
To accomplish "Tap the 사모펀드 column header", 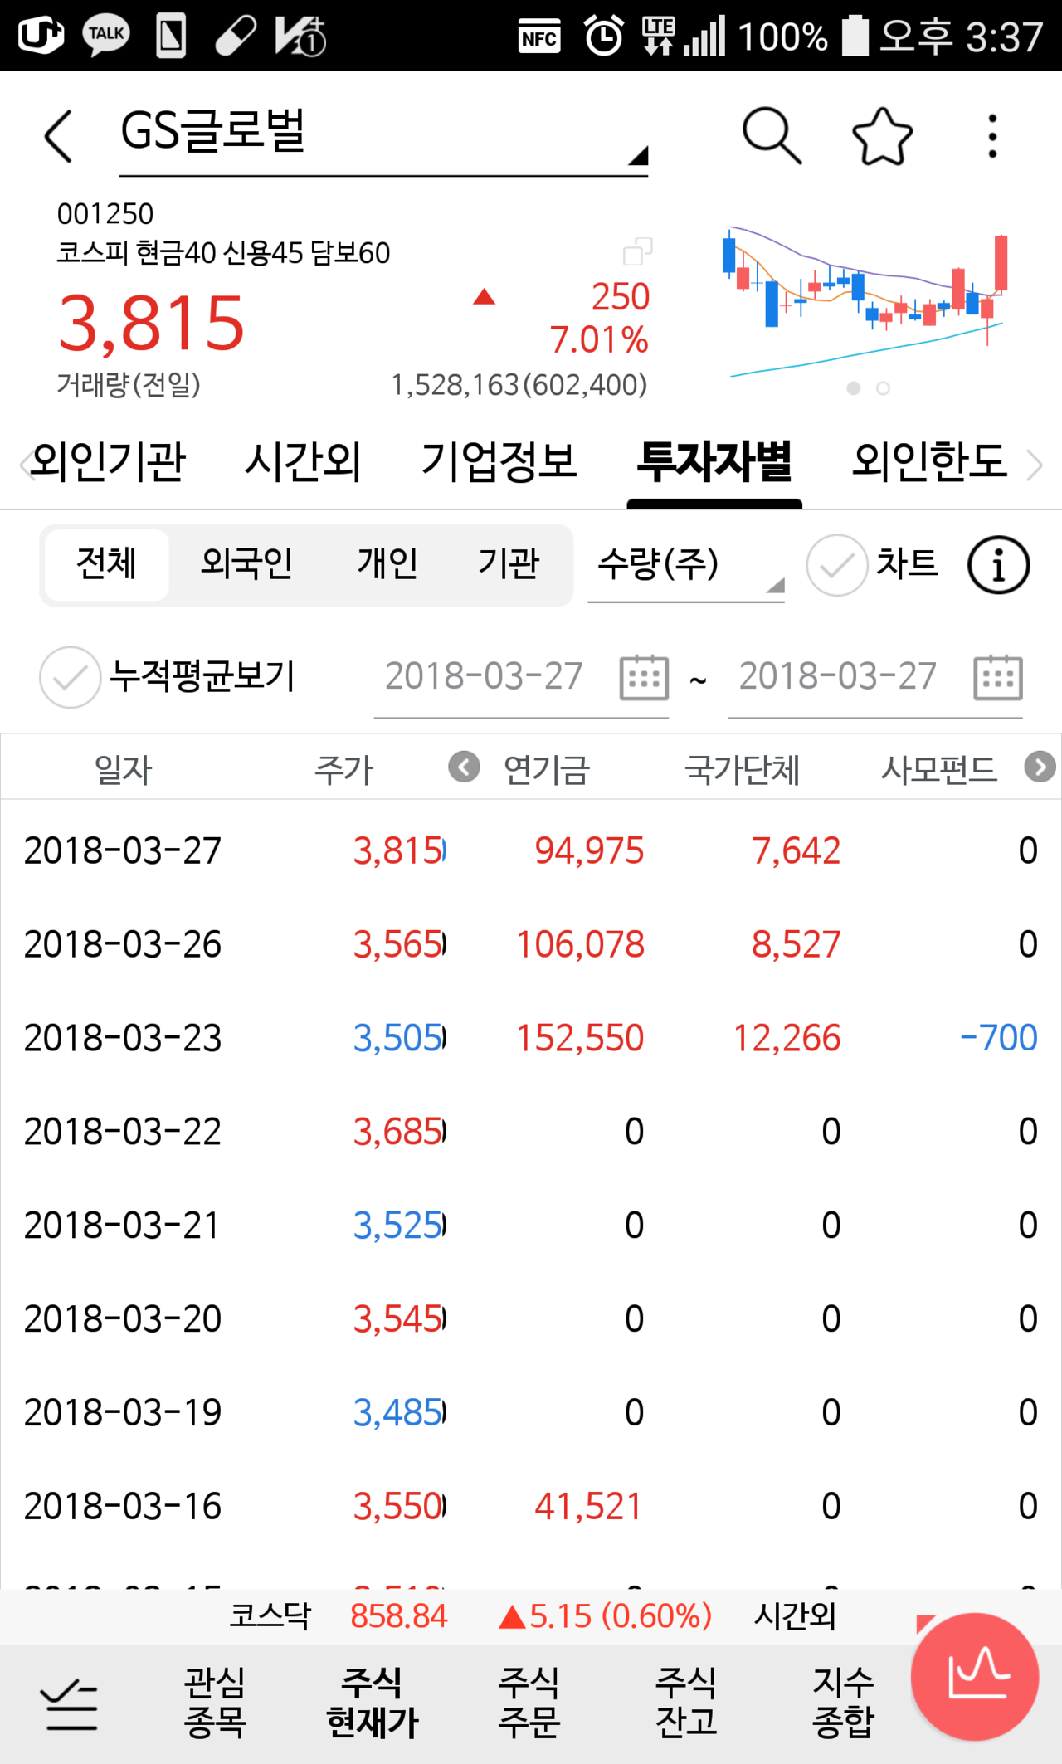I will click(938, 770).
